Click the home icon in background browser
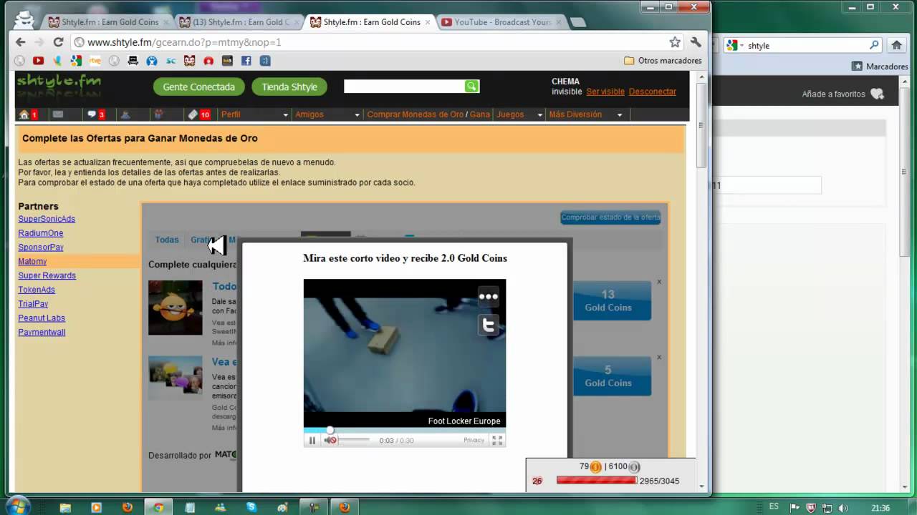 click(x=896, y=45)
